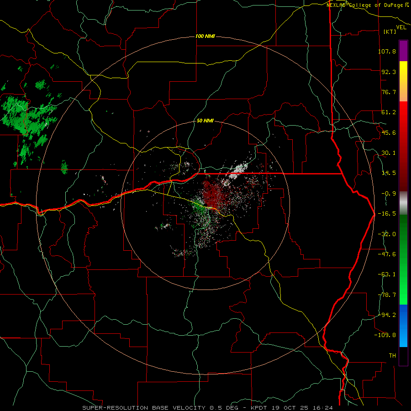Click the blue color bar segment
This screenshot has height=411, width=411.
click(403, 326)
